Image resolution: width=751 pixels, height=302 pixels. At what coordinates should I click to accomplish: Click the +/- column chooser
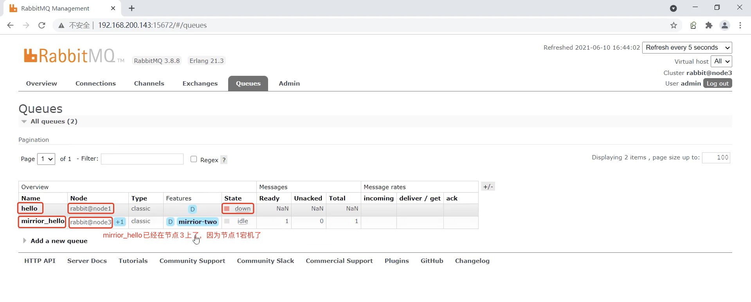tap(488, 187)
